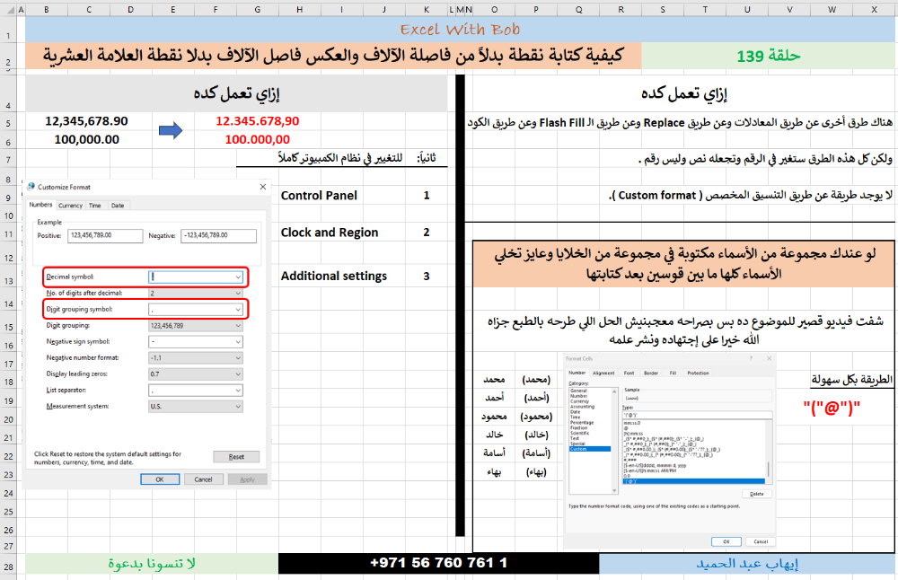
Task: Select column header K
Action: point(426,10)
